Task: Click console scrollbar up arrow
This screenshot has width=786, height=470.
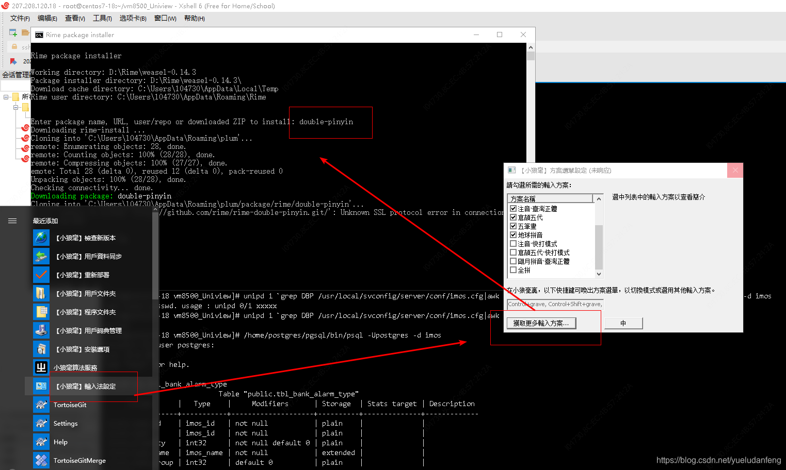Action: [x=531, y=47]
